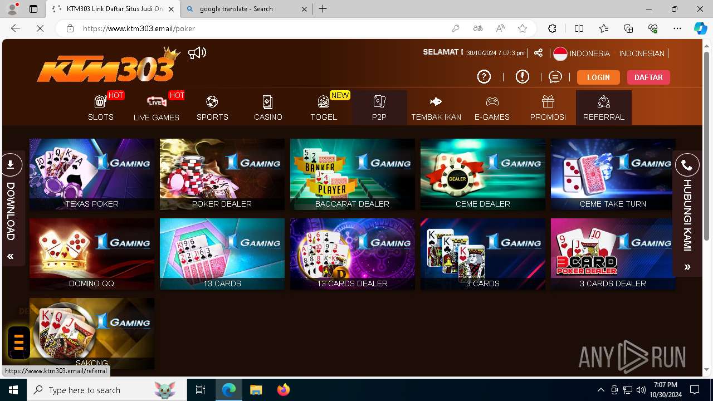This screenshot has width=713, height=401.
Task: Open the live chat bubble icon
Action: point(555,77)
